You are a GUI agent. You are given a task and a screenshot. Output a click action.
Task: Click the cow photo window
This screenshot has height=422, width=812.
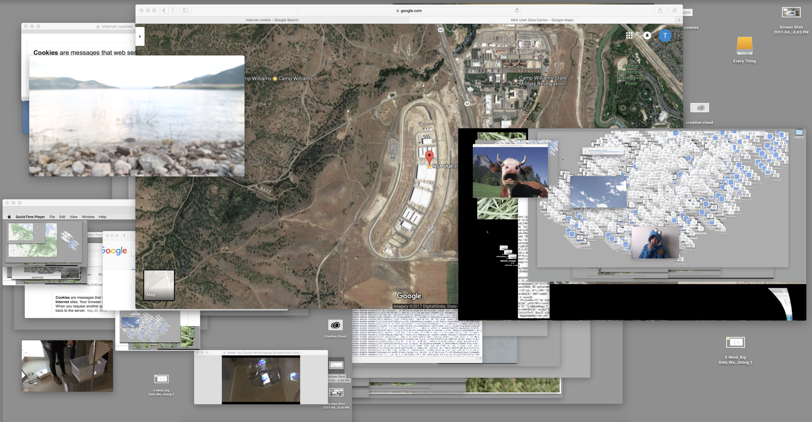pyautogui.click(x=510, y=172)
